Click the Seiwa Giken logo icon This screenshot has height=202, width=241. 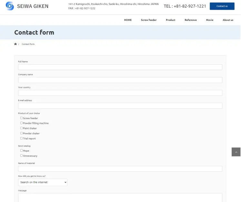point(10,6)
